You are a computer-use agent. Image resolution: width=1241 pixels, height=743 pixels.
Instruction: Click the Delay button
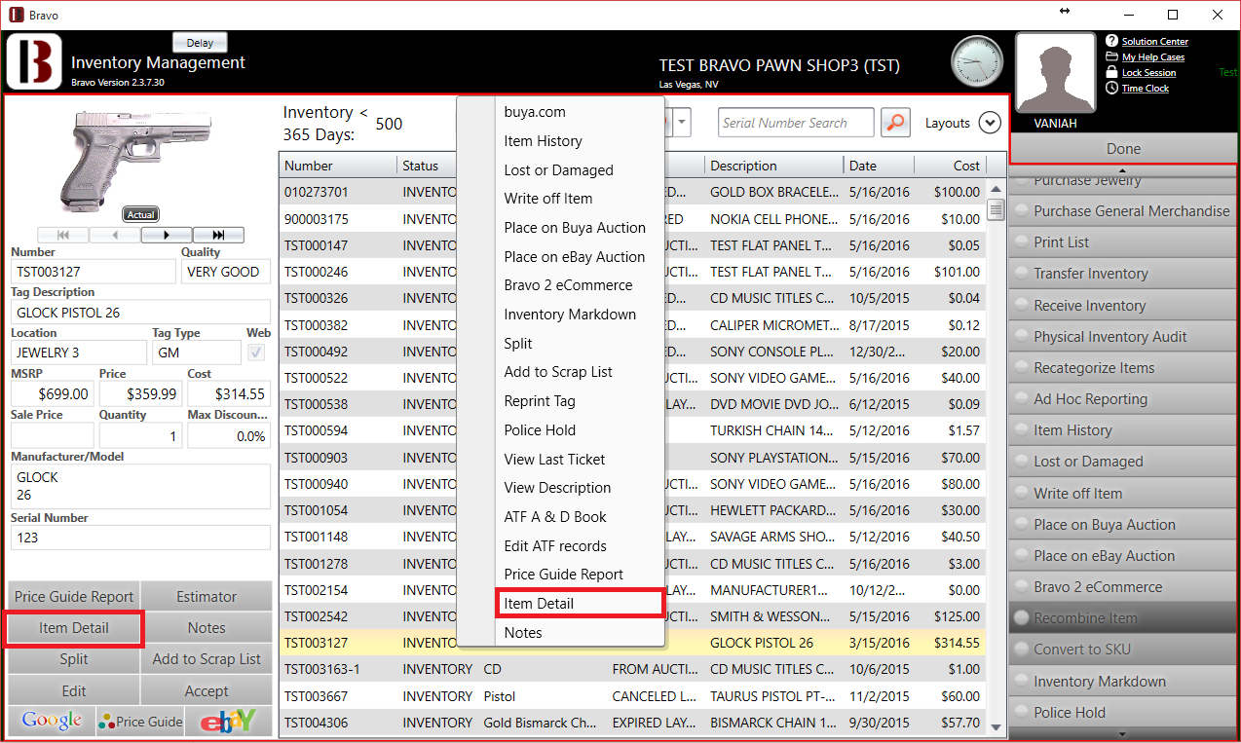200,43
